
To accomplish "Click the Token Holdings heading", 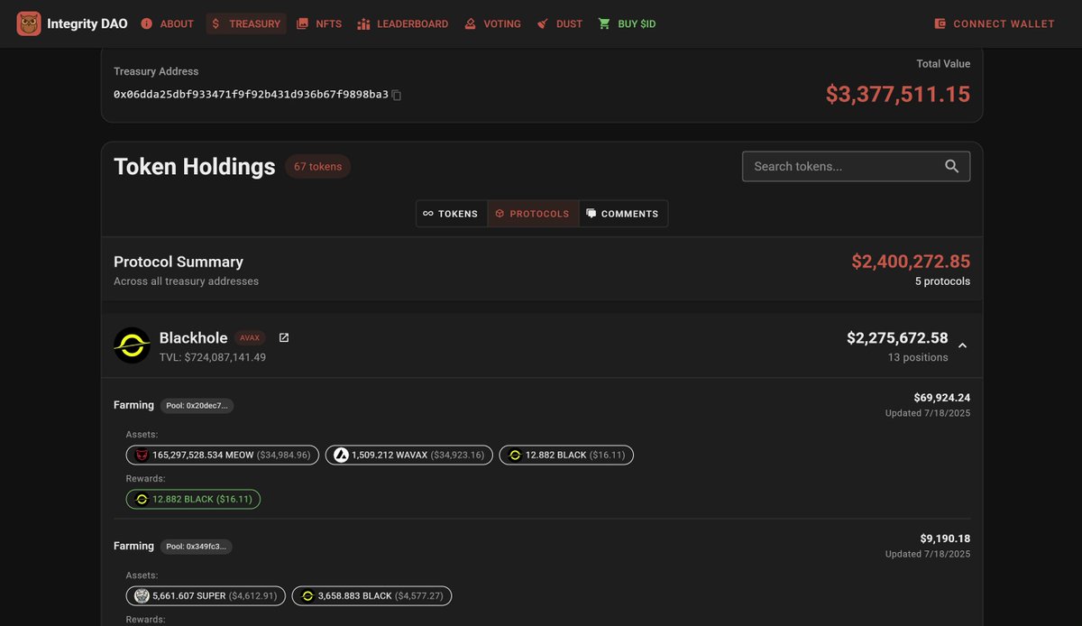I will (195, 167).
